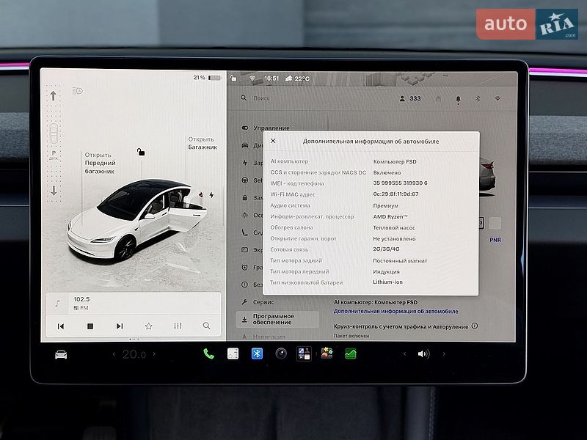Open the Навигация menu
The width and height of the screenshot is (587, 440).
tap(263, 337)
